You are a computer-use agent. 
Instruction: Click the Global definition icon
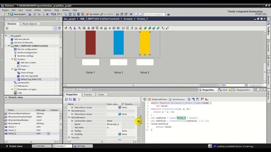[149, 99]
